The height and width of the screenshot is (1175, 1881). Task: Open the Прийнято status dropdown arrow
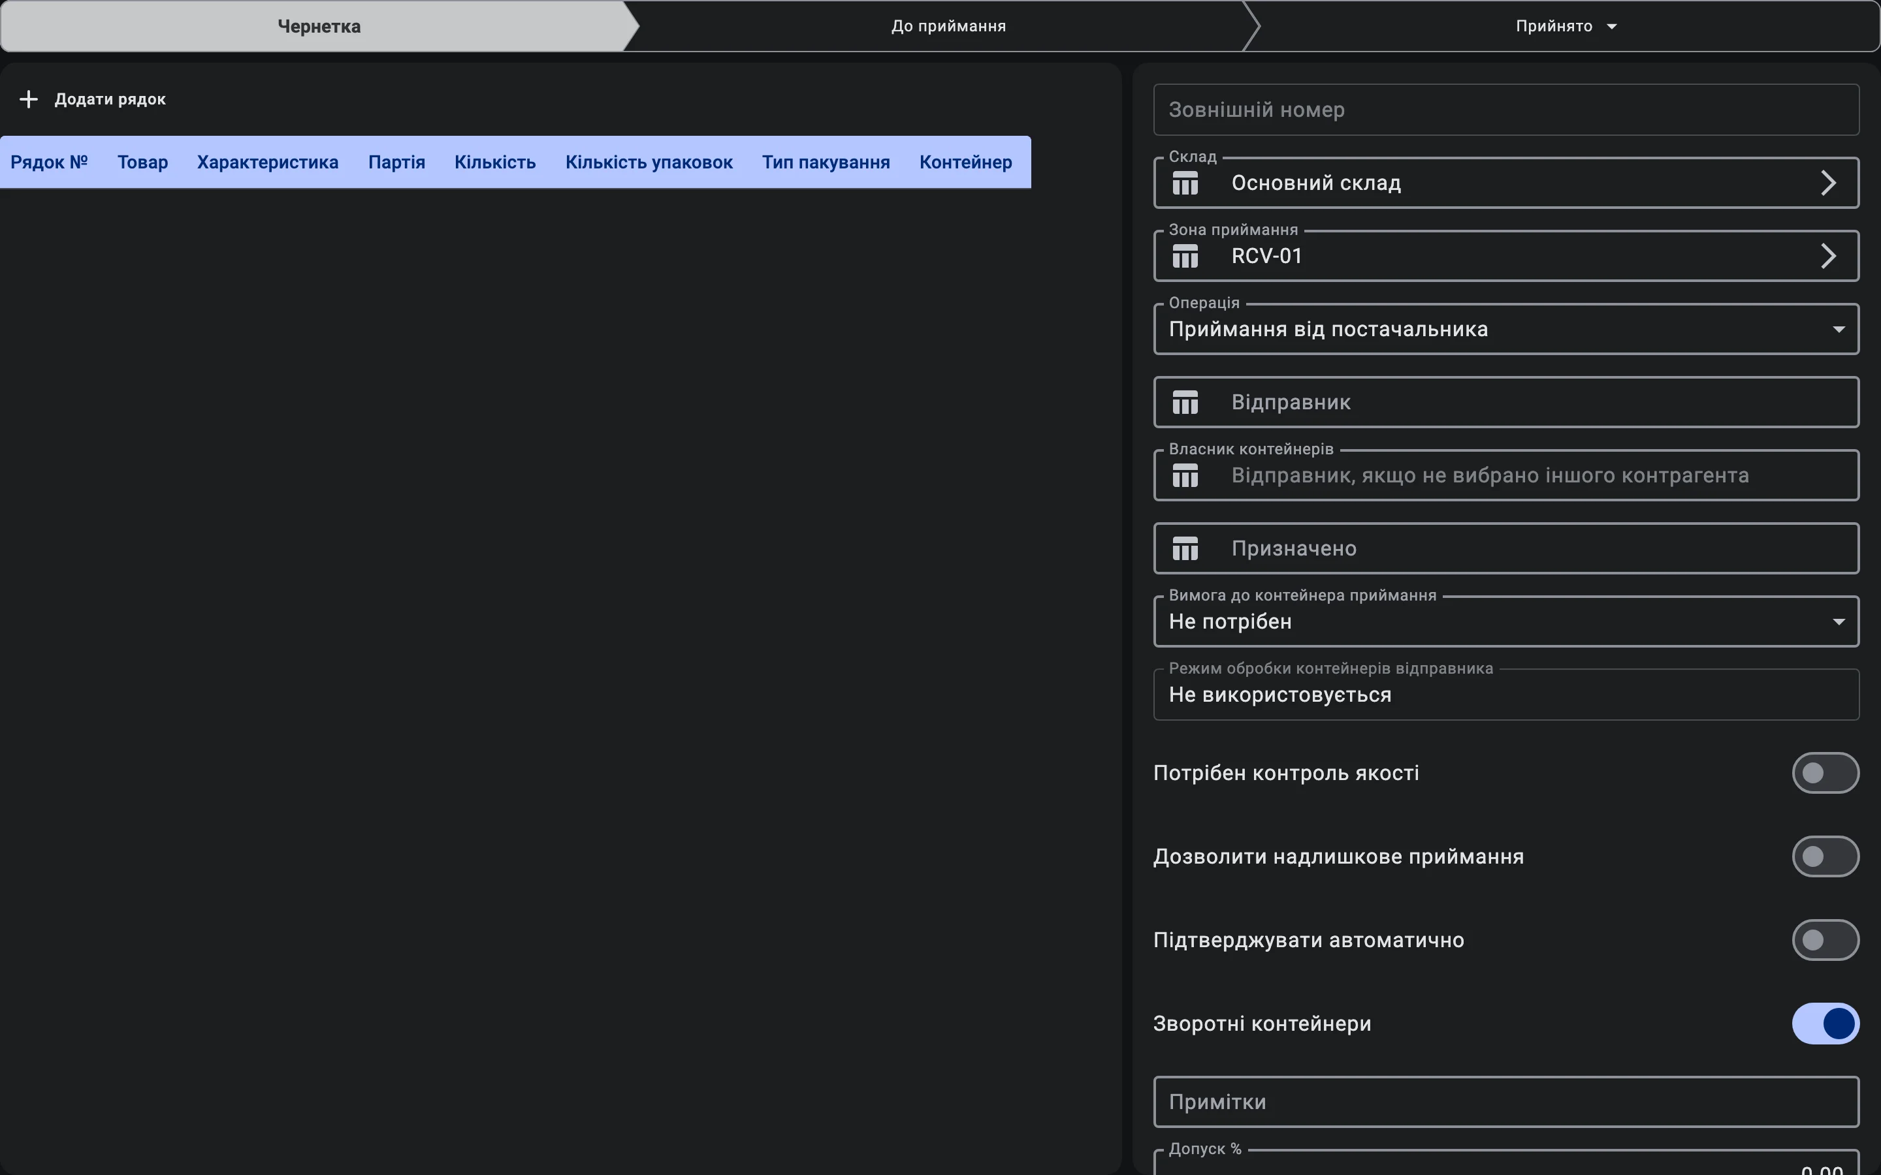click(1611, 26)
